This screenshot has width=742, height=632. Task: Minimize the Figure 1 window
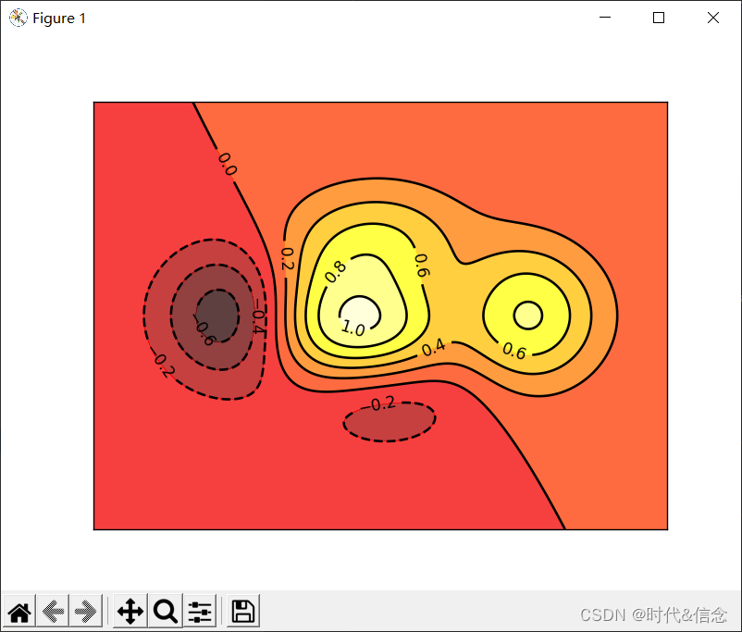(x=605, y=18)
